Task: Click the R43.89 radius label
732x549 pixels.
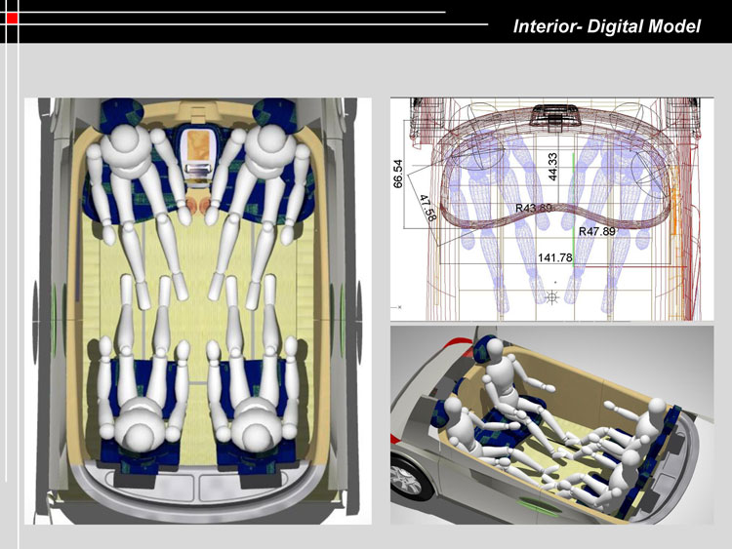Action: (x=534, y=209)
